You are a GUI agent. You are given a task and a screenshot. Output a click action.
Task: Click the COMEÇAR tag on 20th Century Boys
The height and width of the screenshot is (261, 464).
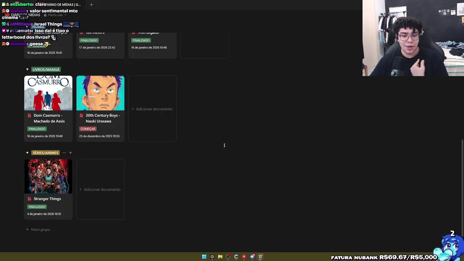coord(88,129)
